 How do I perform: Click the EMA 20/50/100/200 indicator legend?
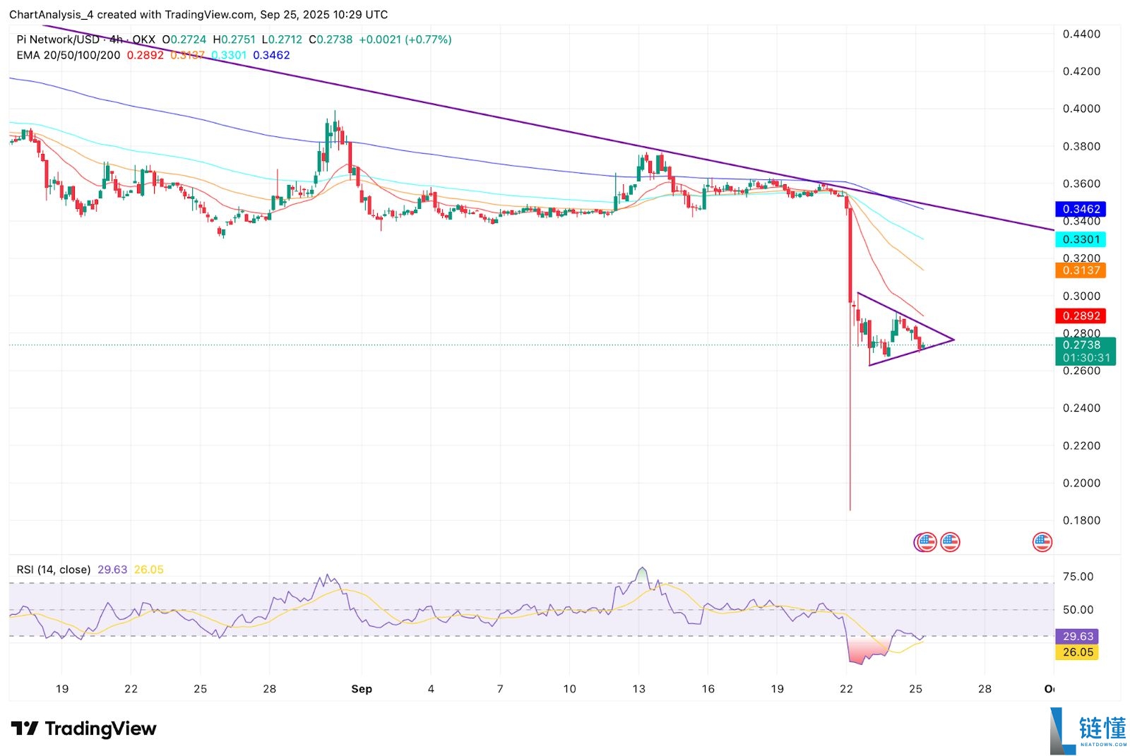[69, 55]
